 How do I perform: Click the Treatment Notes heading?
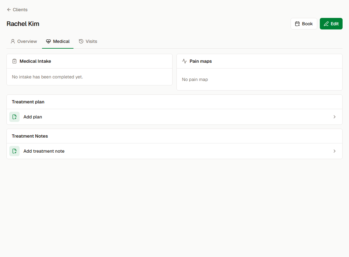[x=30, y=136]
